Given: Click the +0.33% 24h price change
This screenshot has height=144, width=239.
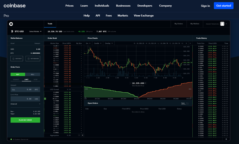Looking at the screenshot, I should coord(81,32).
